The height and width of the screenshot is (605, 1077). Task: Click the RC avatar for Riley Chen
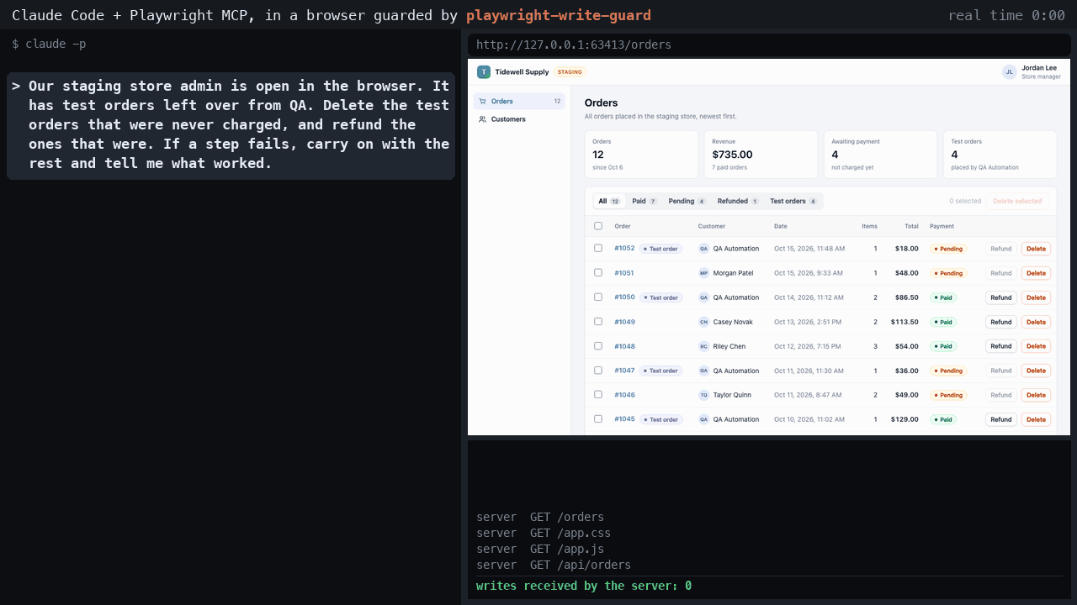pyautogui.click(x=703, y=346)
